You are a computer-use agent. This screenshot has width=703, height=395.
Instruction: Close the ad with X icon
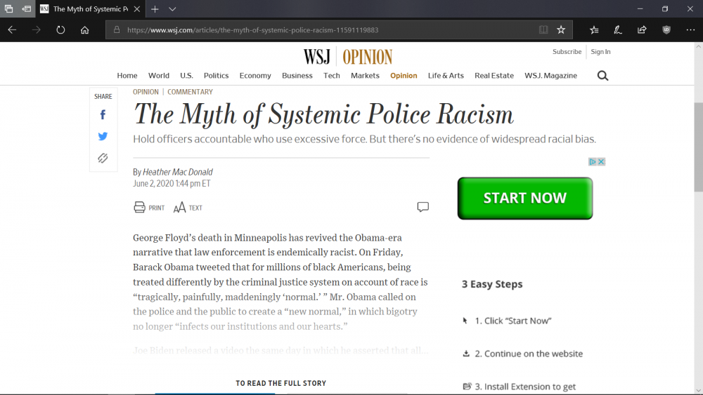pos(601,161)
